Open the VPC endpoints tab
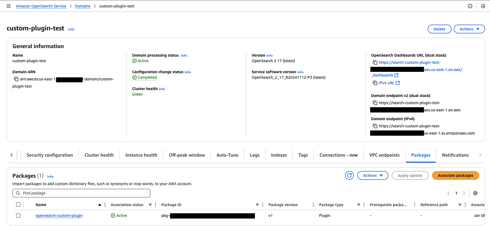The image size is (490, 226). pos(384,155)
